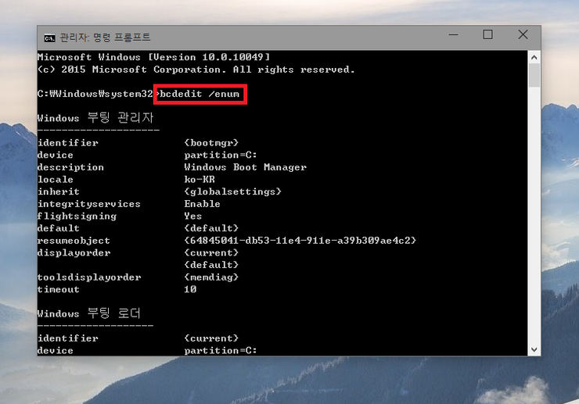The image size is (579, 404).
Task: Click the Windows Boot Manager description text
Action: point(245,167)
